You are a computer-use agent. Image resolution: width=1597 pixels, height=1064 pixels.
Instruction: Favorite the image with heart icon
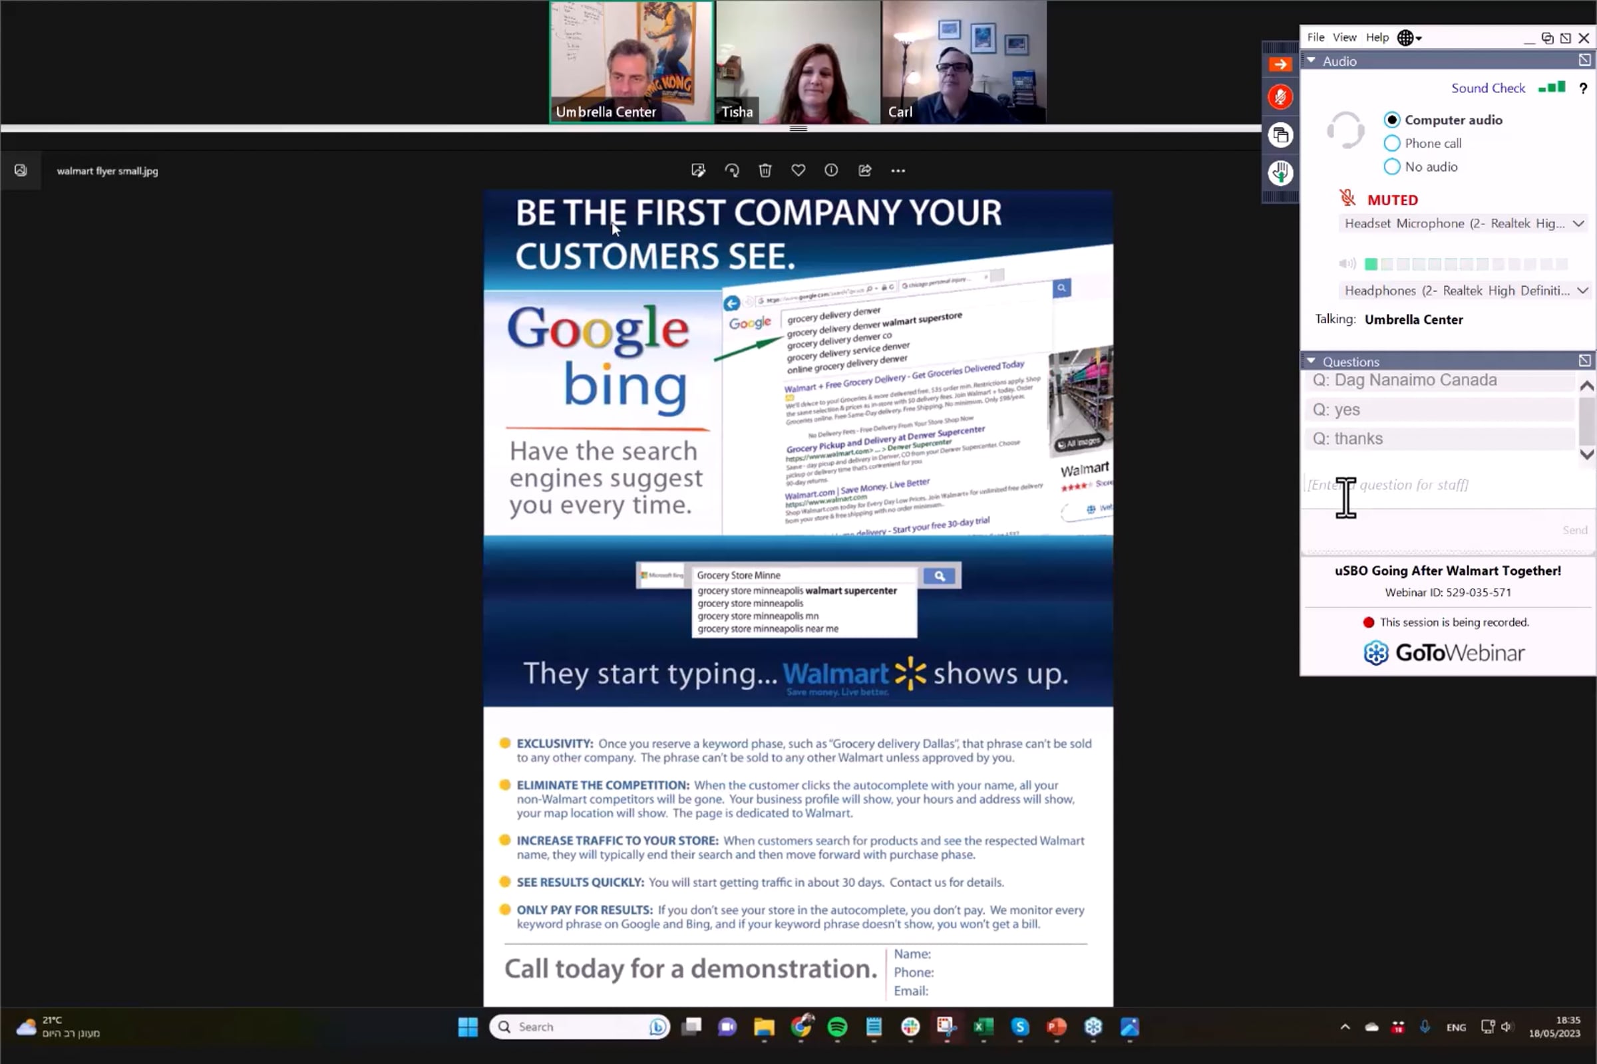(x=798, y=171)
